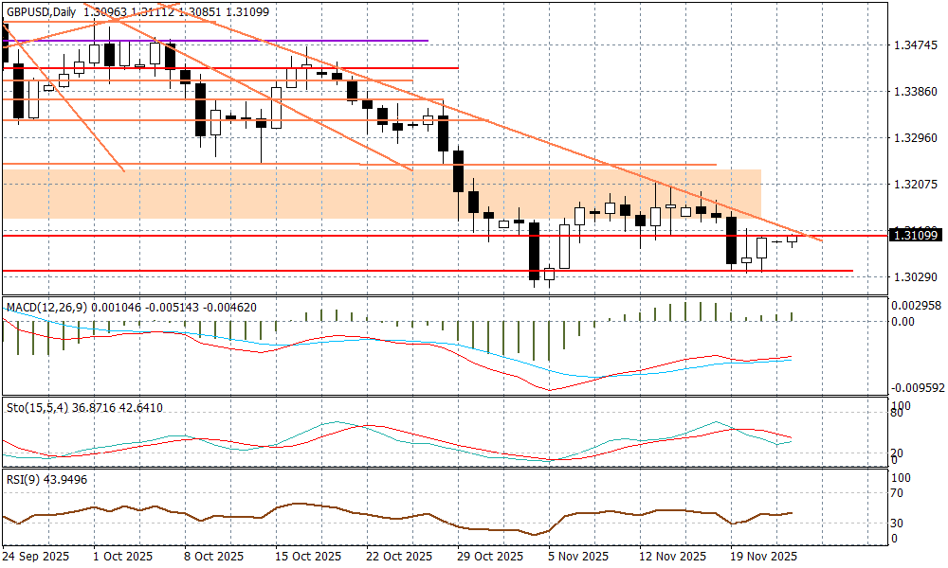The height and width of the screenshot is (568, 948).
Task: Click the 5 Nov 2025 date label
Action: point(577,556)
